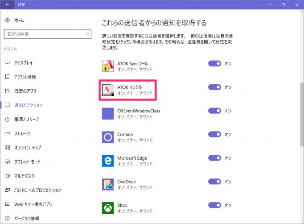The height and width of the screenshot is (224, 304).
Task: Disable OneDrive notifications toggle
Action: click(x=215, y=182)
